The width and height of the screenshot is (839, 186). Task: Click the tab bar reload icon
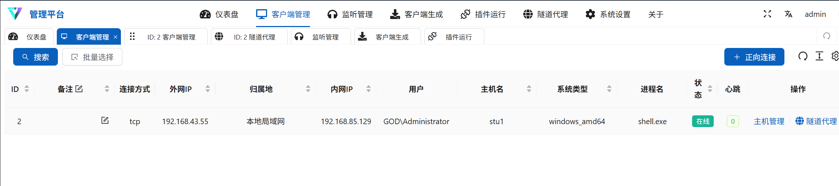point(827,36)
